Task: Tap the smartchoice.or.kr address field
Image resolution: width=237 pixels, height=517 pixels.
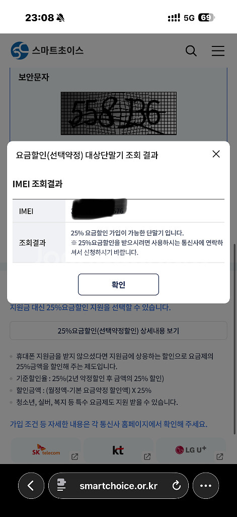Action: [118, 485]
